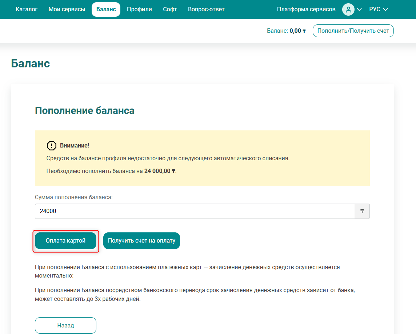Navigate to the Софт section
Image resolution: width=416 pixels, height=334 pixels.
tap(170, 9)
